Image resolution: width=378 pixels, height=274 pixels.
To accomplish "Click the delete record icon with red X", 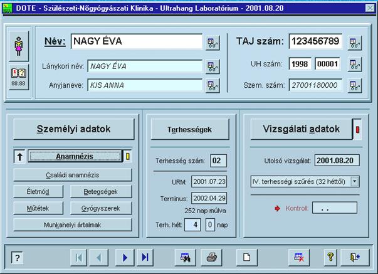I will pos(299,258).
